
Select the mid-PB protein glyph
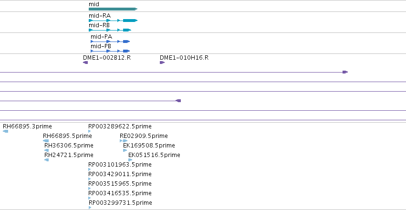(x=110, y=51)
